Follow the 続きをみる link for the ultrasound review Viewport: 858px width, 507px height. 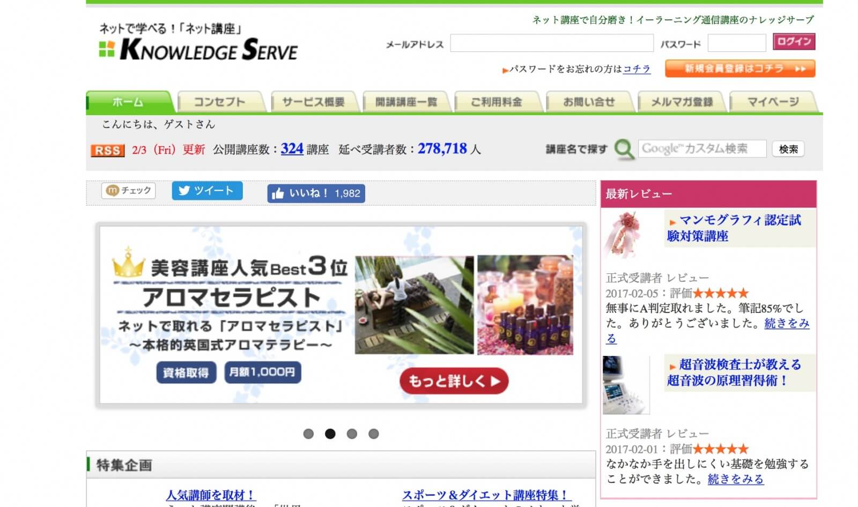[x=736, y=479]
